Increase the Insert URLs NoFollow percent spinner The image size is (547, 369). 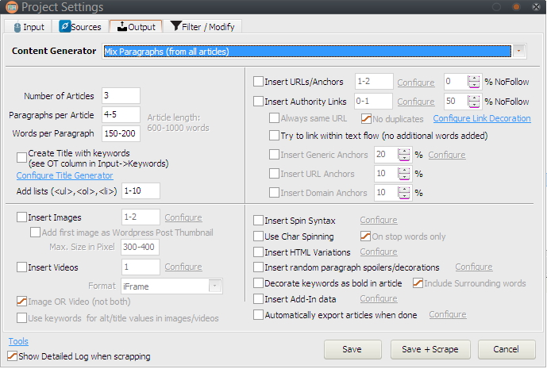point(474,78)
